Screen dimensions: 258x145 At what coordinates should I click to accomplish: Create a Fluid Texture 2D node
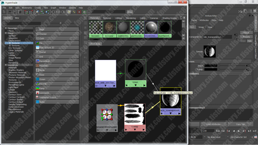[57, 48]
